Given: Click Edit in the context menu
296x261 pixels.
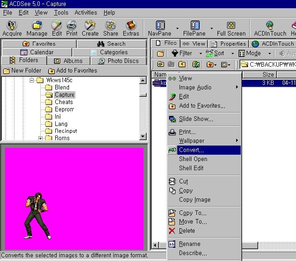Looking at the screenshot, I should [204, 97].
